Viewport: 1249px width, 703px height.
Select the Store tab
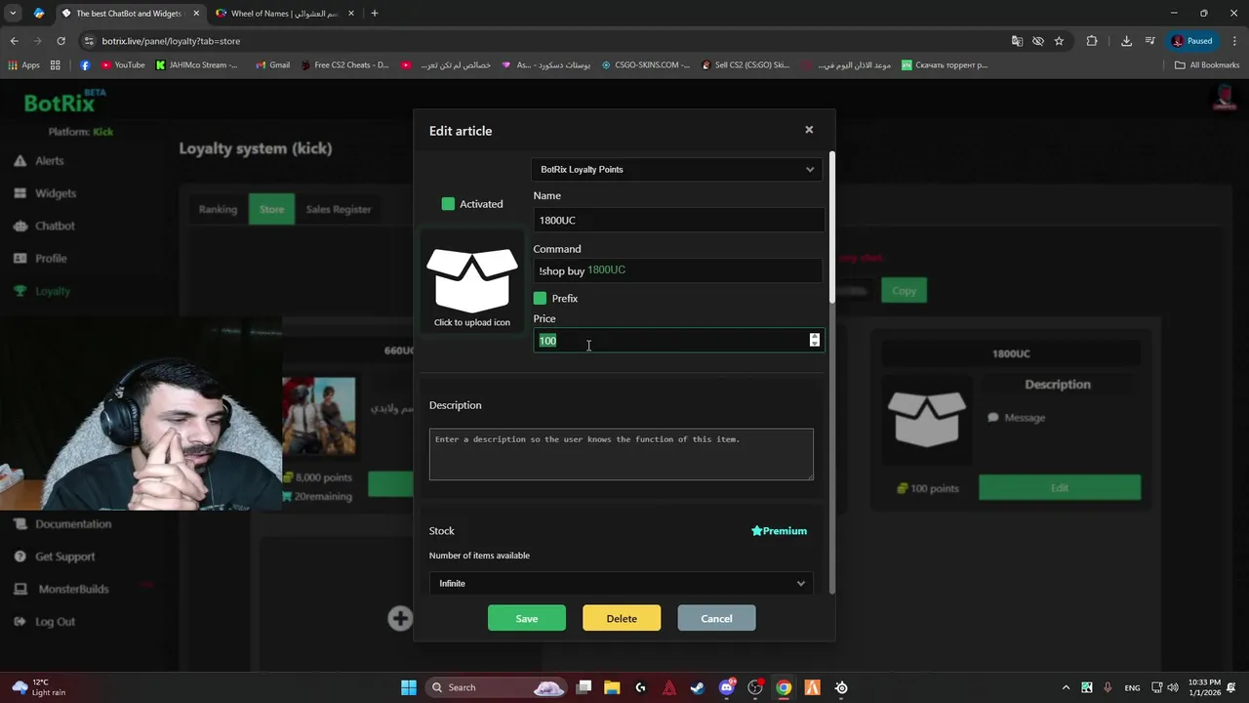[271, 209]
